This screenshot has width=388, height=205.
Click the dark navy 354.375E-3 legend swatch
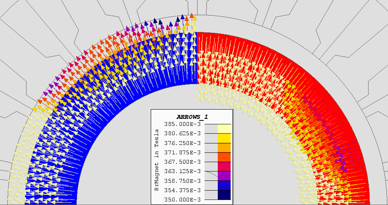pos(224,195)
